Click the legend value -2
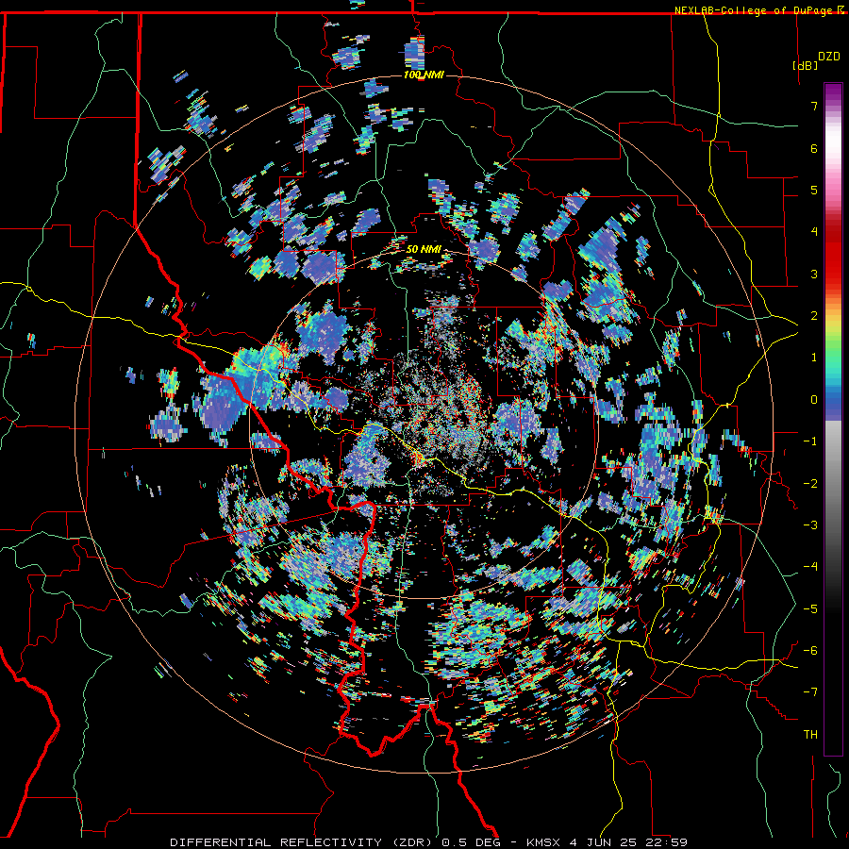Screen dimensions: 849x849 click(x=810, y=484)
